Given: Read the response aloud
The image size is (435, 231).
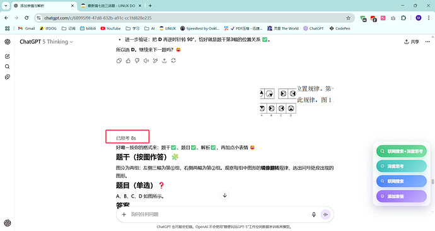Looking at the screenshot, I should tap(146, 61).
